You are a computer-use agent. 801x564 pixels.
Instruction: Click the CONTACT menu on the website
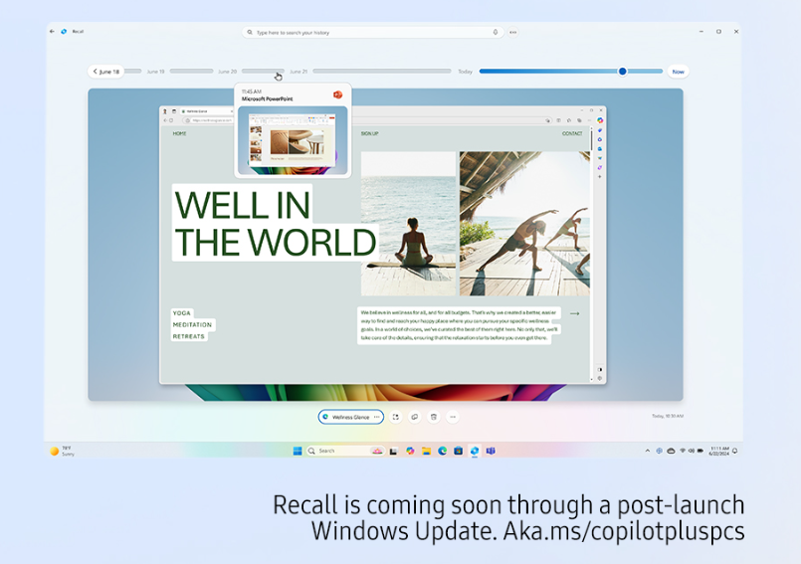[572, 133]
